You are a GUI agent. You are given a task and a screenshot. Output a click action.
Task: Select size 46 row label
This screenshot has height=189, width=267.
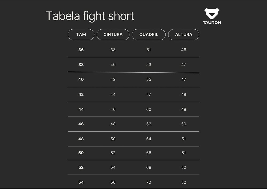pos(81,124)
